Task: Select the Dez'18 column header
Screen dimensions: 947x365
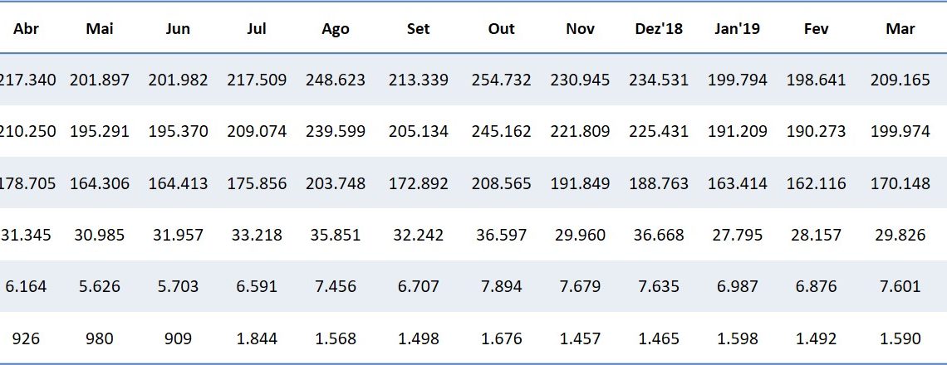Action: point(659,29)
